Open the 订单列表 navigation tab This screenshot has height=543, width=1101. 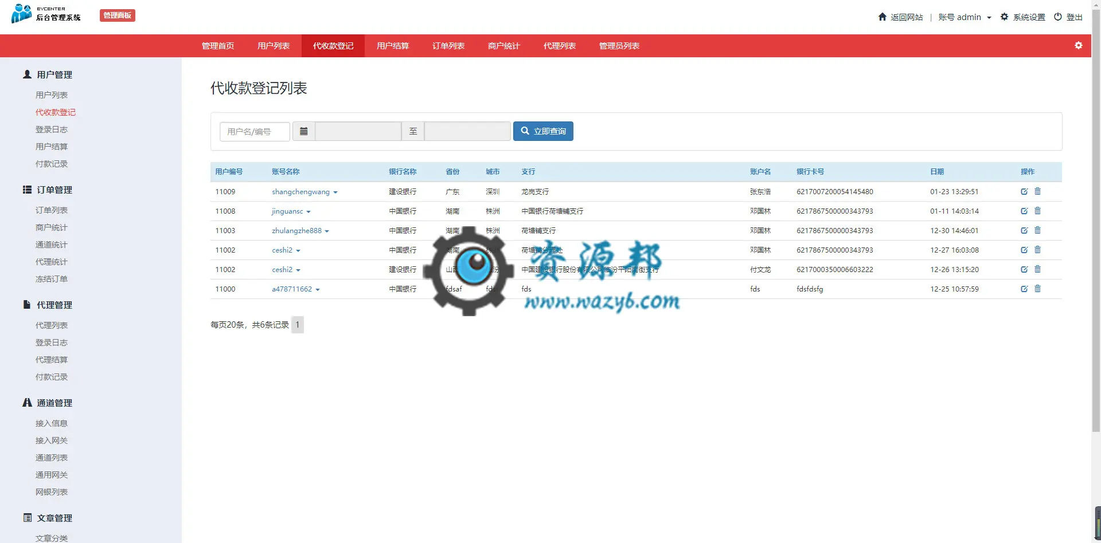point(448,46)
